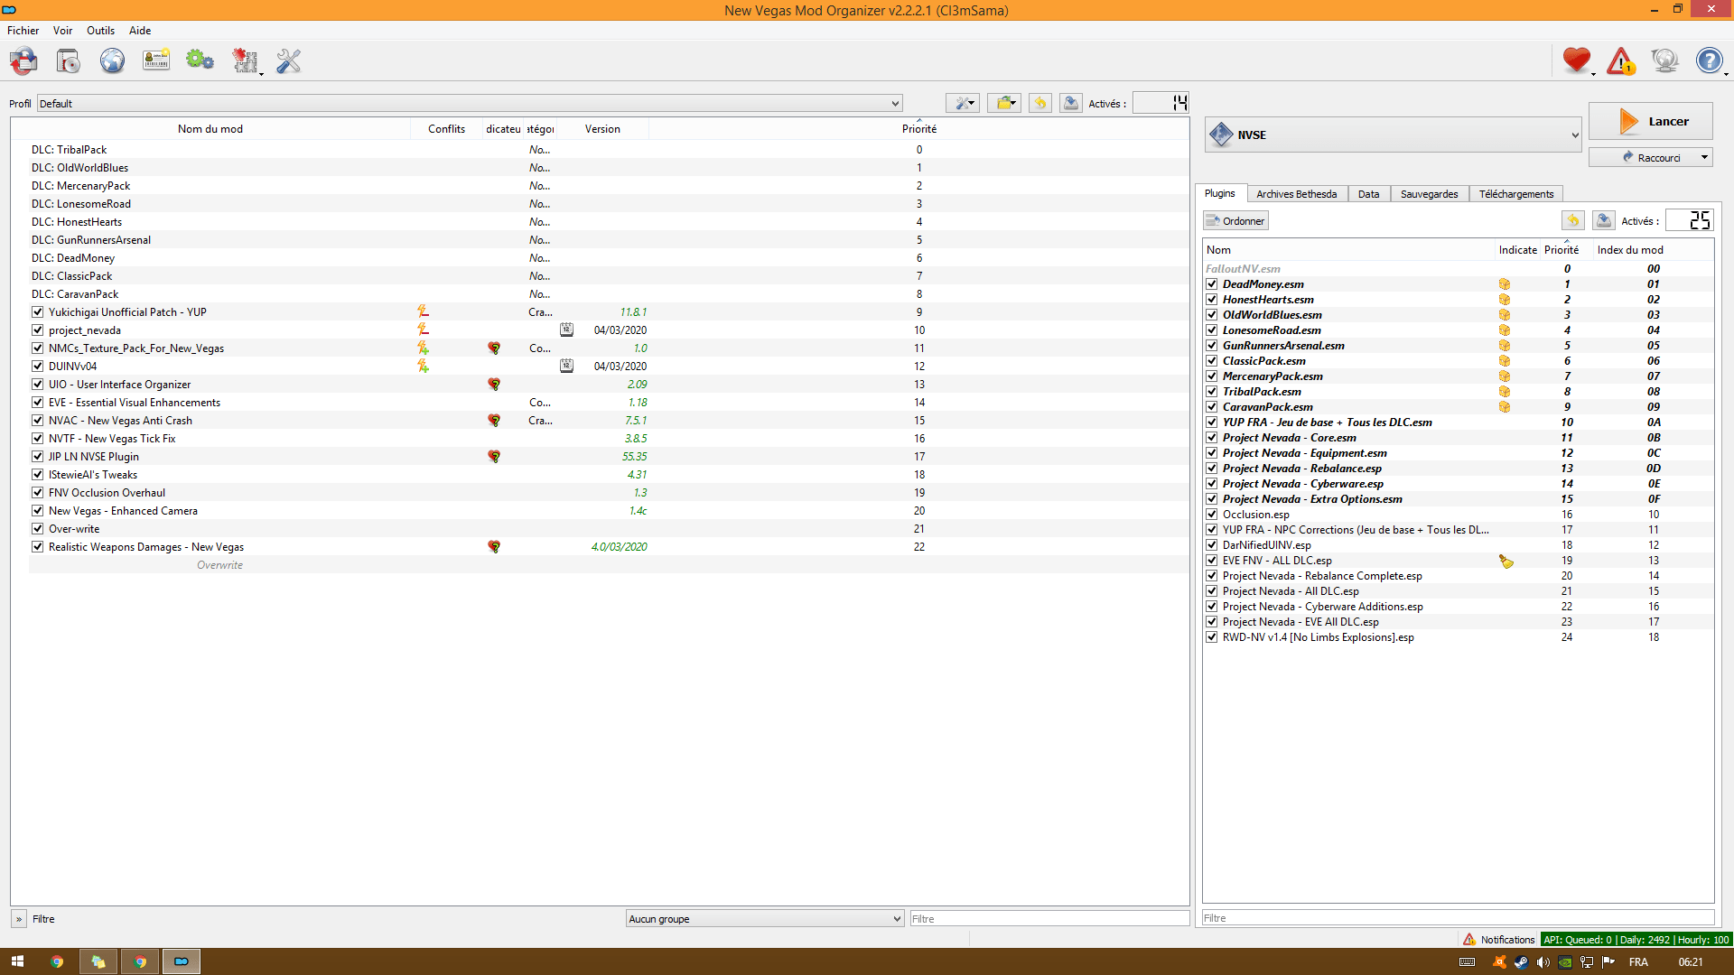Screen dimensions: 1734x975
Task: Click the open folder icon above mod list
Action: (1004, 103)
